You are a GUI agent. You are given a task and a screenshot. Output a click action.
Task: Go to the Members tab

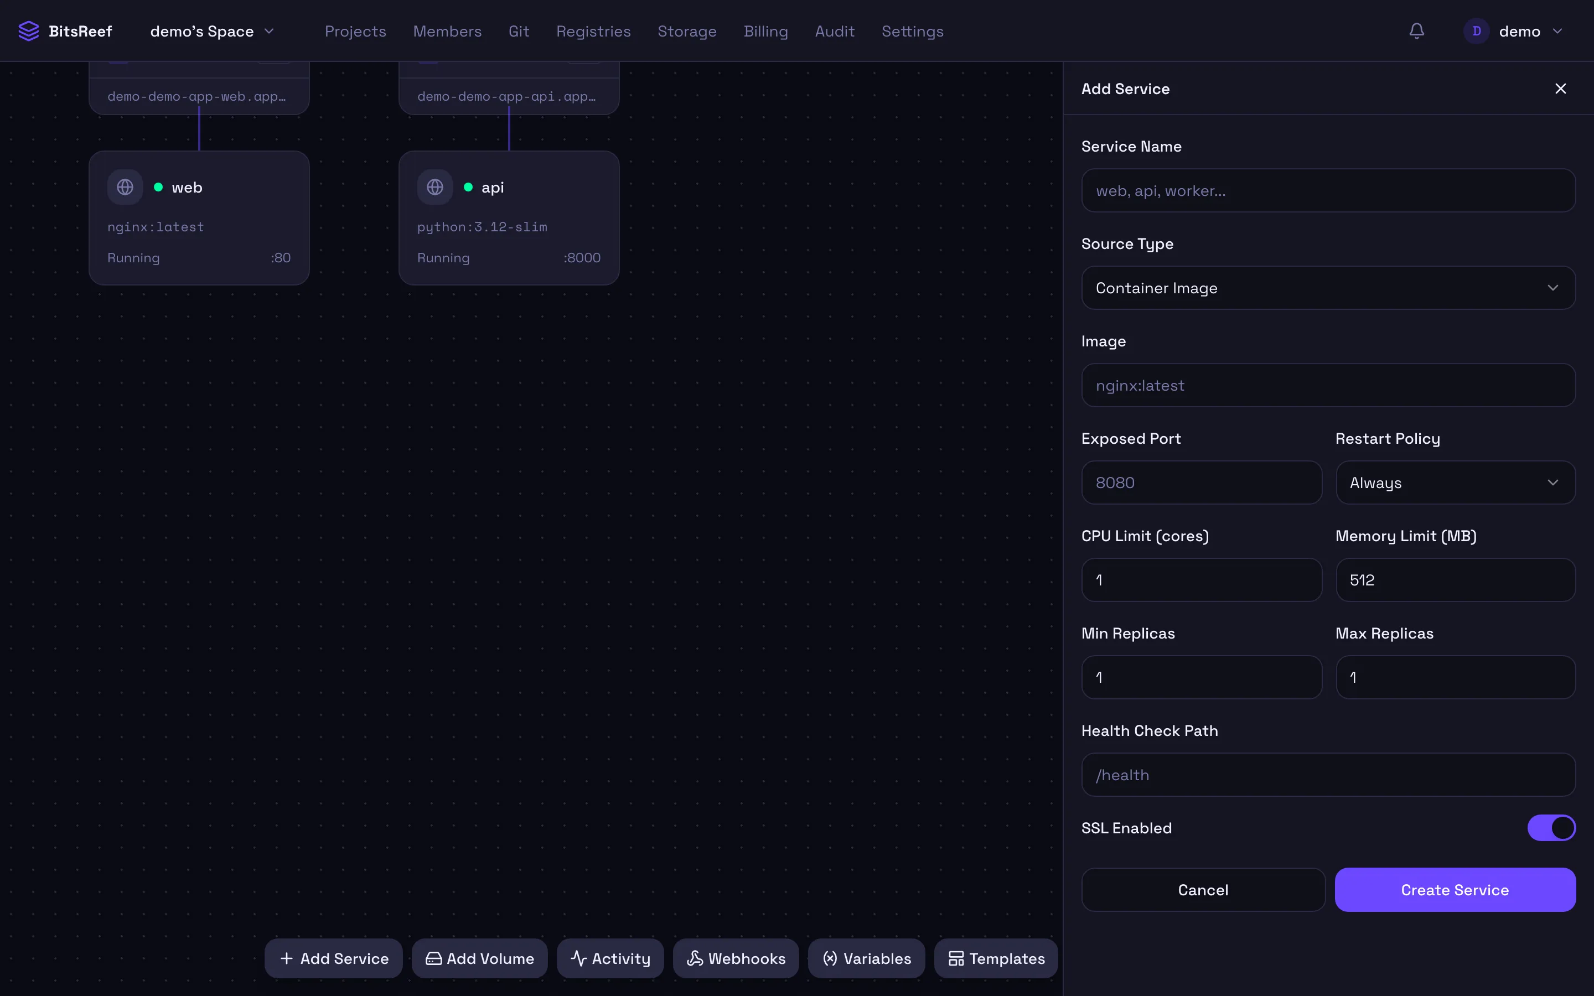447,31
